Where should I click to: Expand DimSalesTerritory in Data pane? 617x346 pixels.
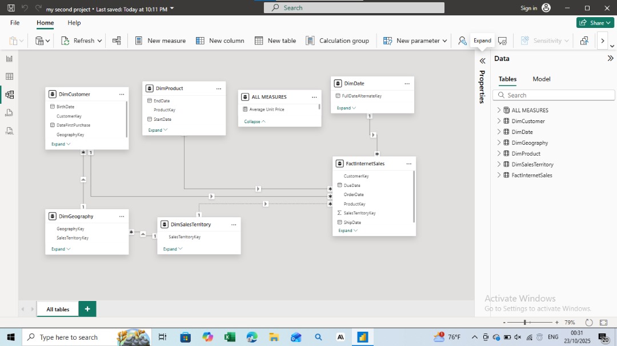coord(499,164)
